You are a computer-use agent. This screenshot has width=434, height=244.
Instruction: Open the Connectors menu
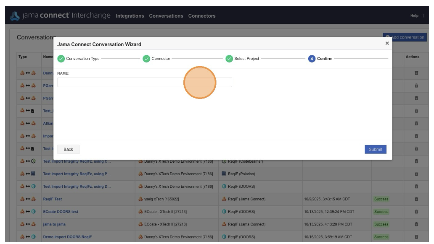[x=202, y=16]
